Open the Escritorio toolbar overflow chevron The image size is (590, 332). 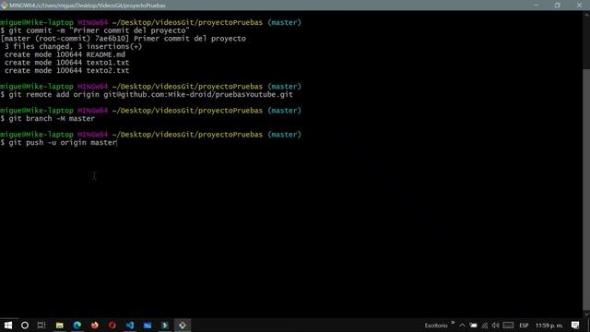pyautogui.click(x=453, y=323)
